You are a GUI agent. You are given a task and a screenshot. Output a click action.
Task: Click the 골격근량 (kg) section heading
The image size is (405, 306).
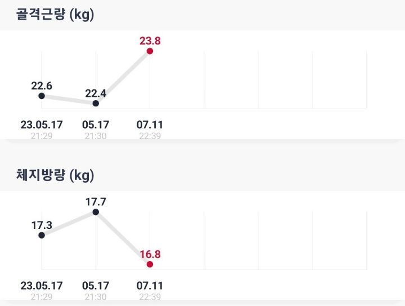pyautogui.click(x=55, y=15)
